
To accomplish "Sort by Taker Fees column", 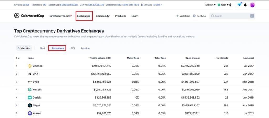I will click(x=160, y=58).
